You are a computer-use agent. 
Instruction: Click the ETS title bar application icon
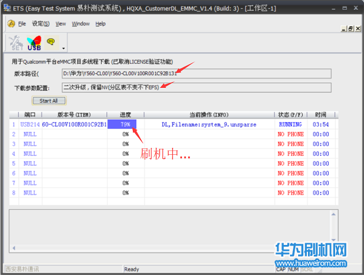(x=7, y=8)
